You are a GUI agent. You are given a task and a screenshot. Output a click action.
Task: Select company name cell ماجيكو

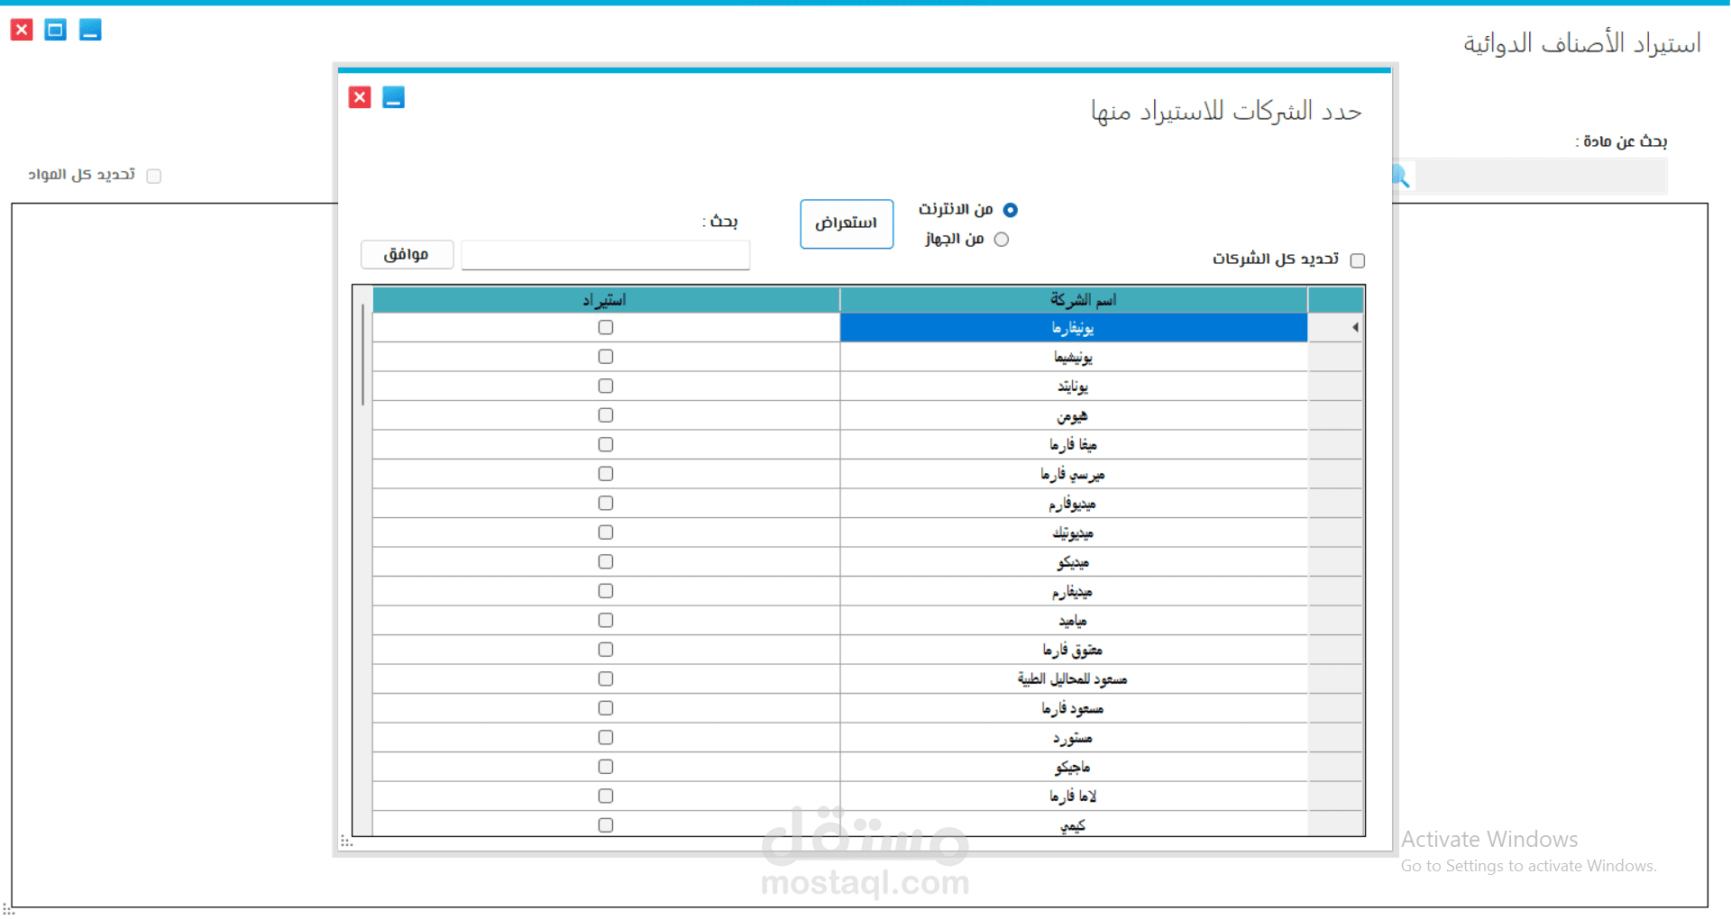point(1074,767)
